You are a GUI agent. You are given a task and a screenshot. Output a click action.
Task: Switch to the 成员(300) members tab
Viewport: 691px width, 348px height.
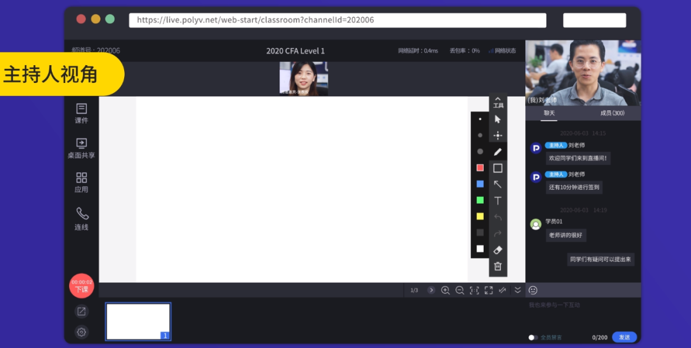[612, 113]
